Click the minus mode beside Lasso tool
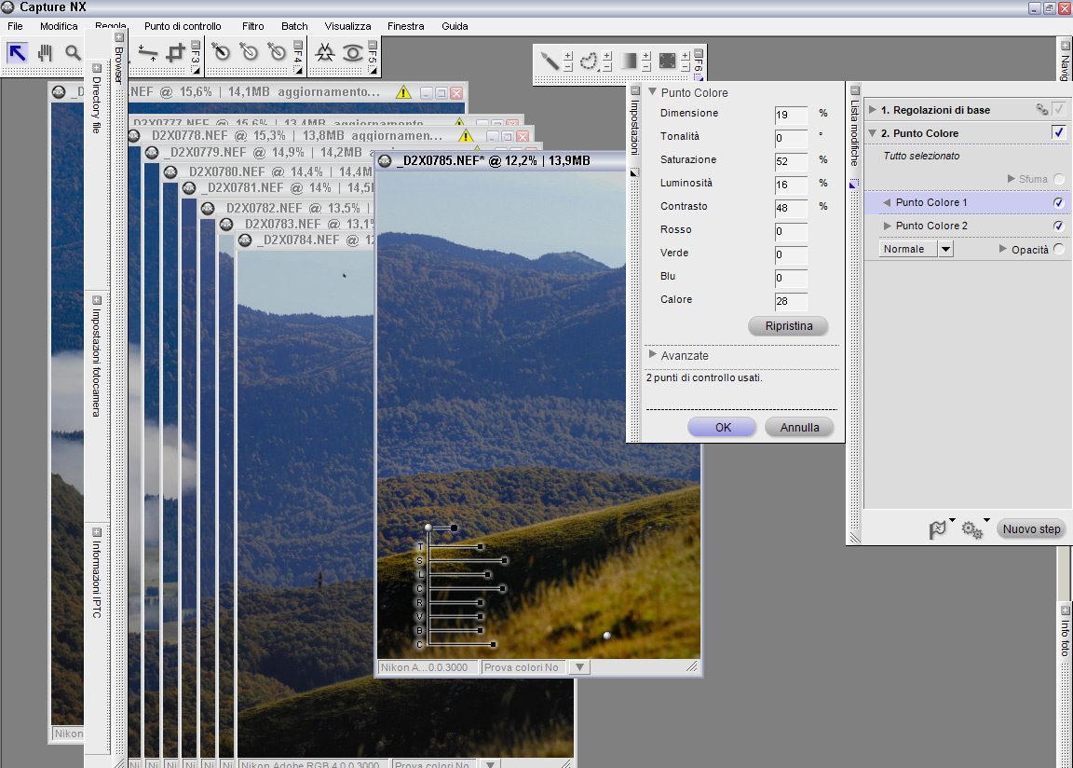Image resolution: width=1073 pixels, height=768 pixels. coord(607,67)
